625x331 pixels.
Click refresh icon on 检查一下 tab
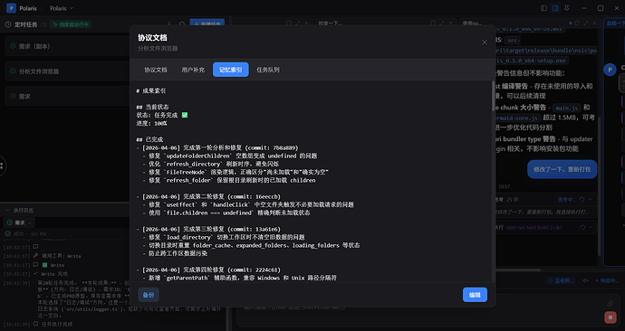point(433,24)
